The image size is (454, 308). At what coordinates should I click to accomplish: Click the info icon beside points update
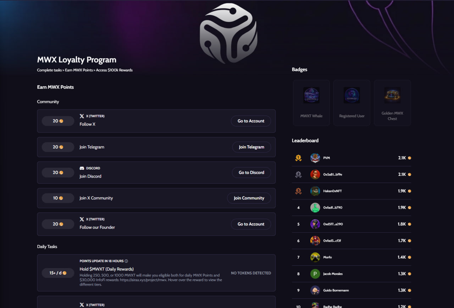point(126,261)
